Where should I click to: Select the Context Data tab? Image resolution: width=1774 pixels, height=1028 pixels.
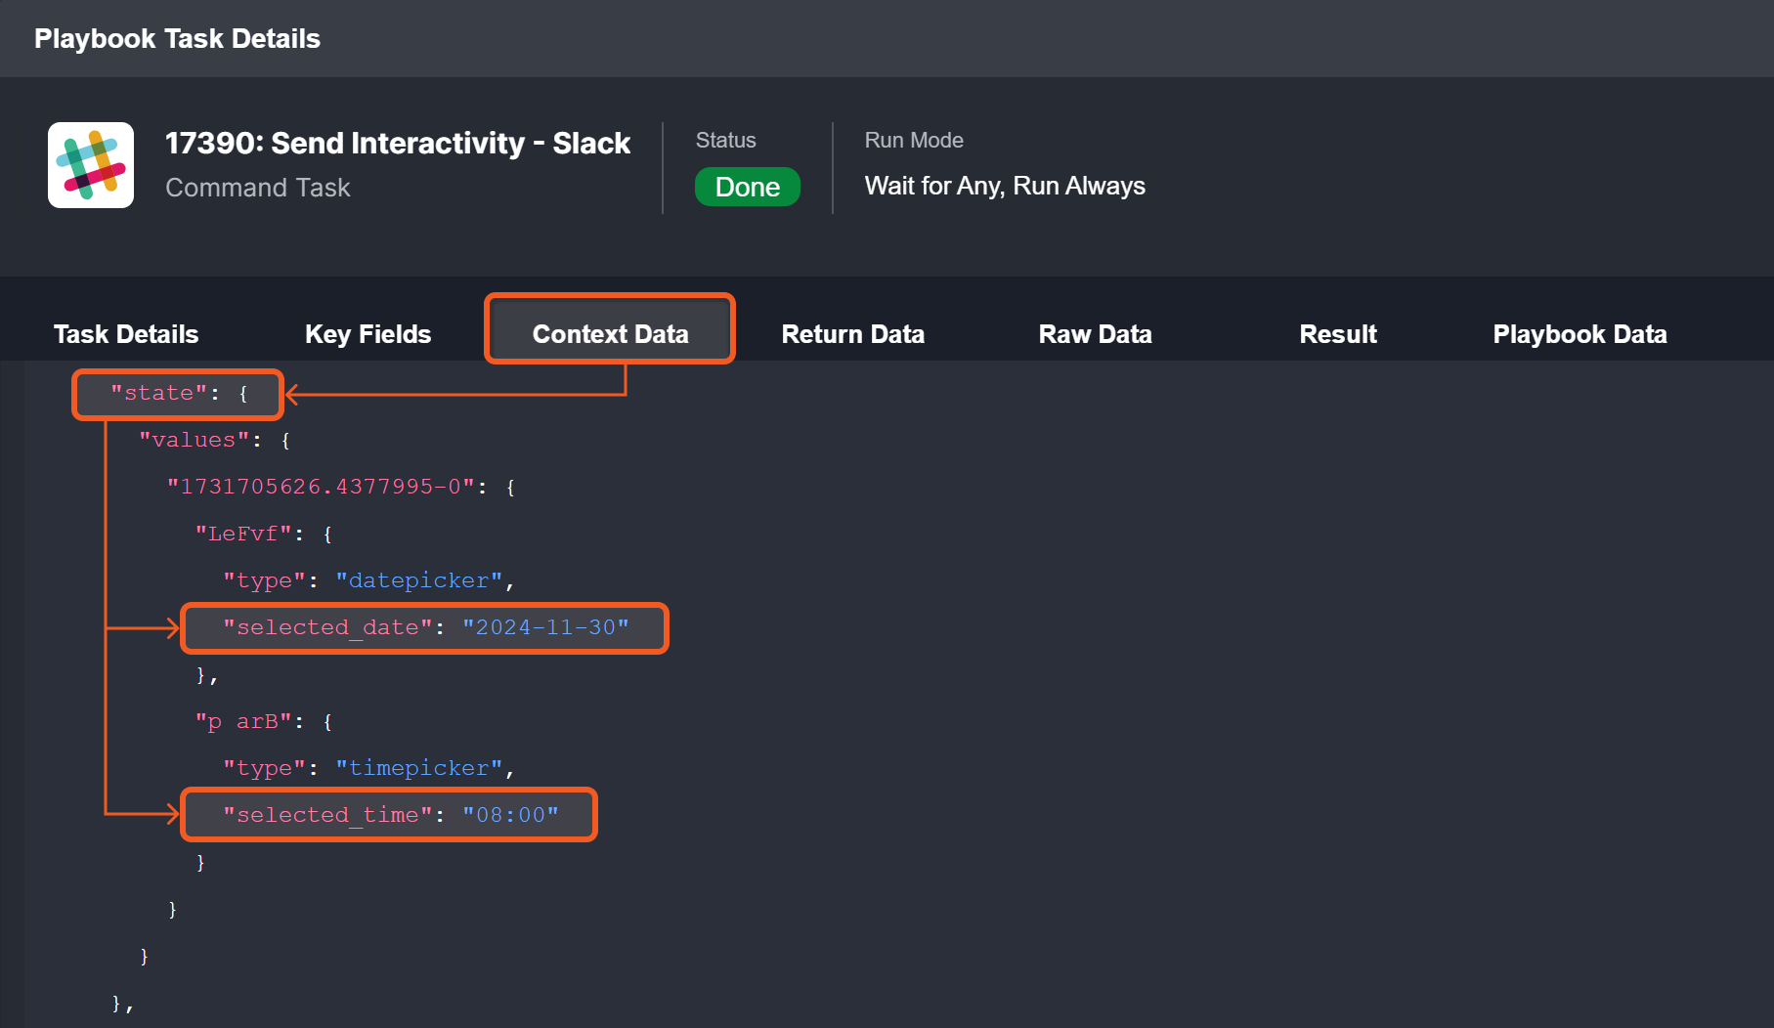610,334
